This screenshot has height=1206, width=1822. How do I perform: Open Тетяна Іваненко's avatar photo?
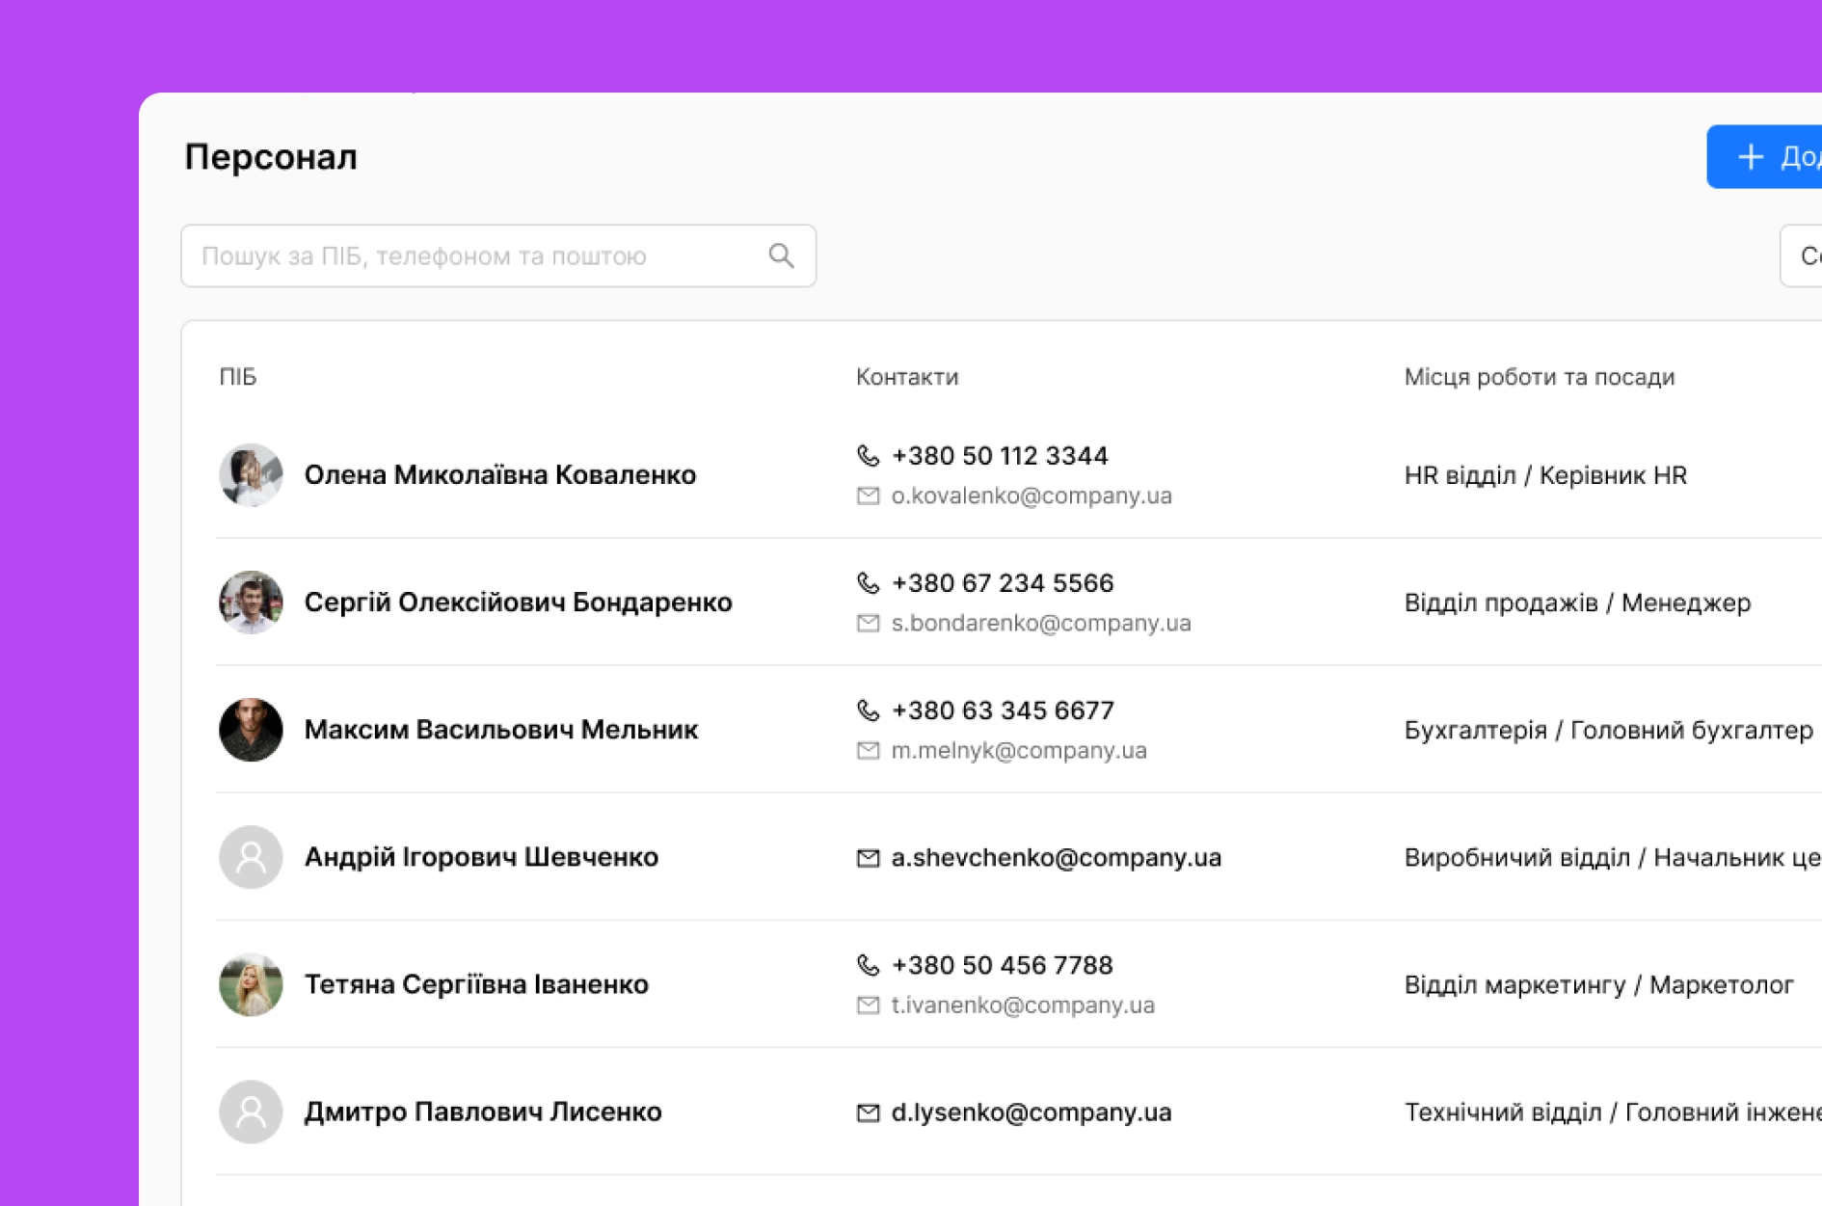251,984
